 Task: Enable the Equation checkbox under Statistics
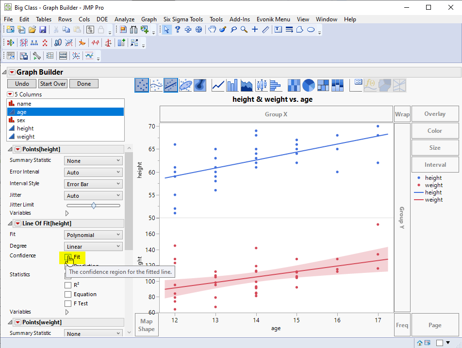tap(69, 294)
